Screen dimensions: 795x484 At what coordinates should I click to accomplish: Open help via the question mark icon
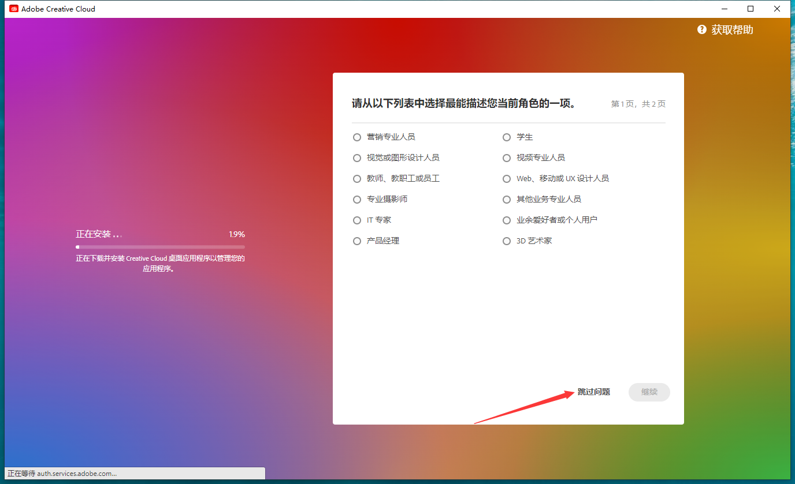pyautogui.click(x=701, y=29)
